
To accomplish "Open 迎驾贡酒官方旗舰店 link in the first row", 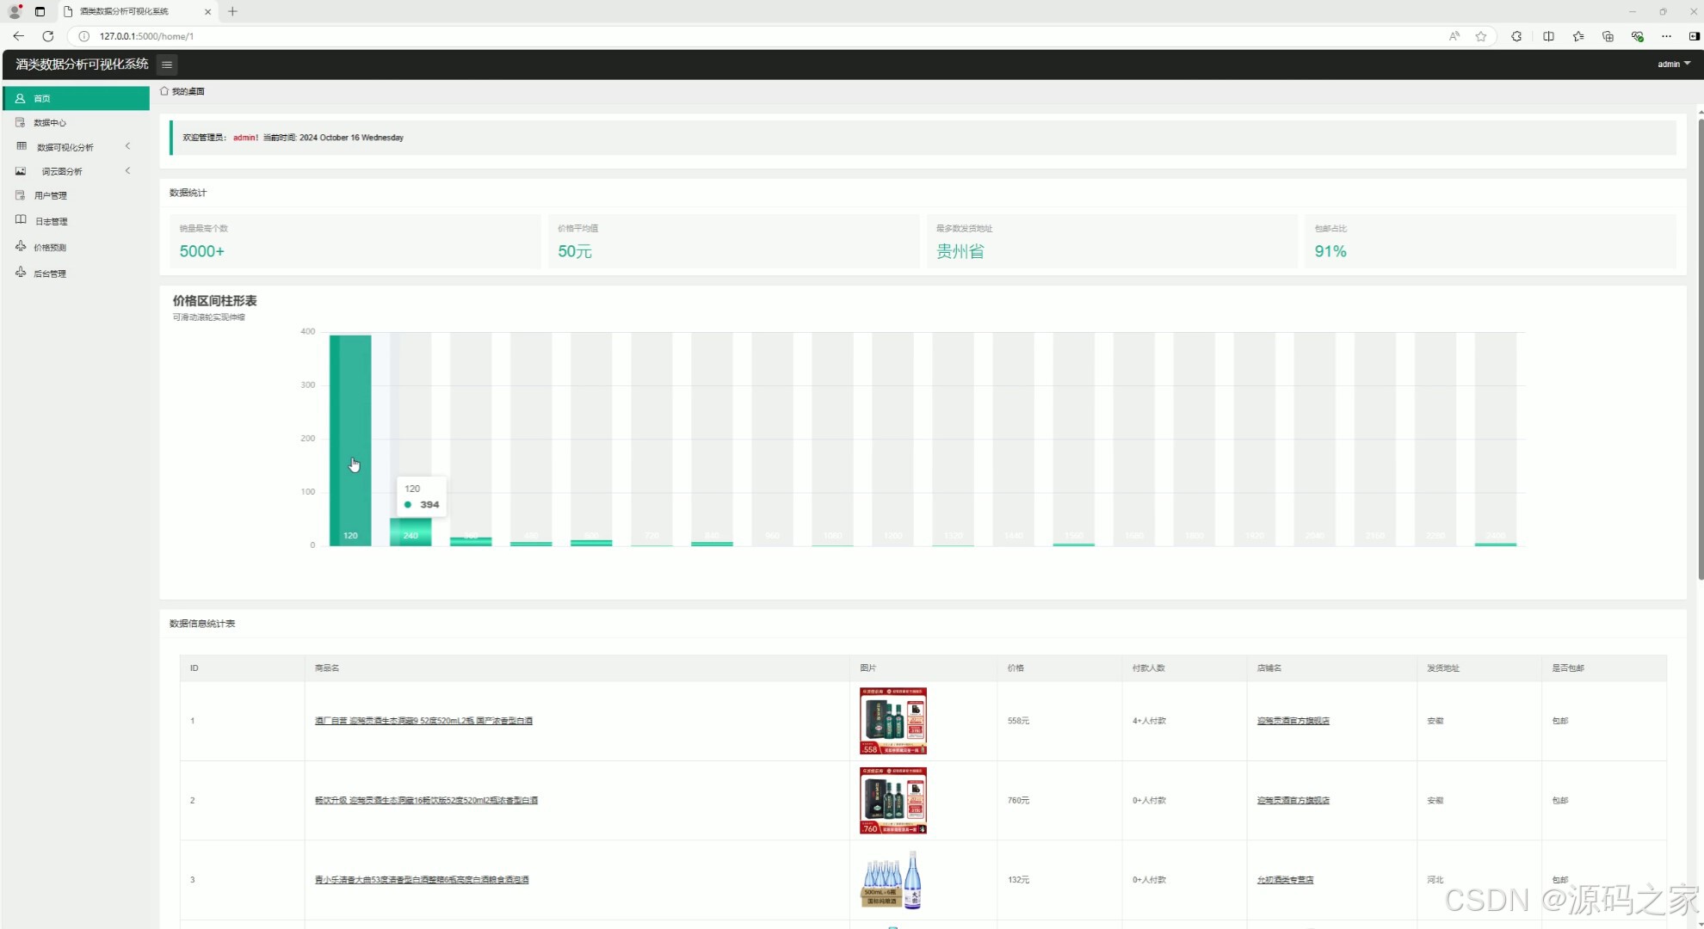I will 1293,721.
